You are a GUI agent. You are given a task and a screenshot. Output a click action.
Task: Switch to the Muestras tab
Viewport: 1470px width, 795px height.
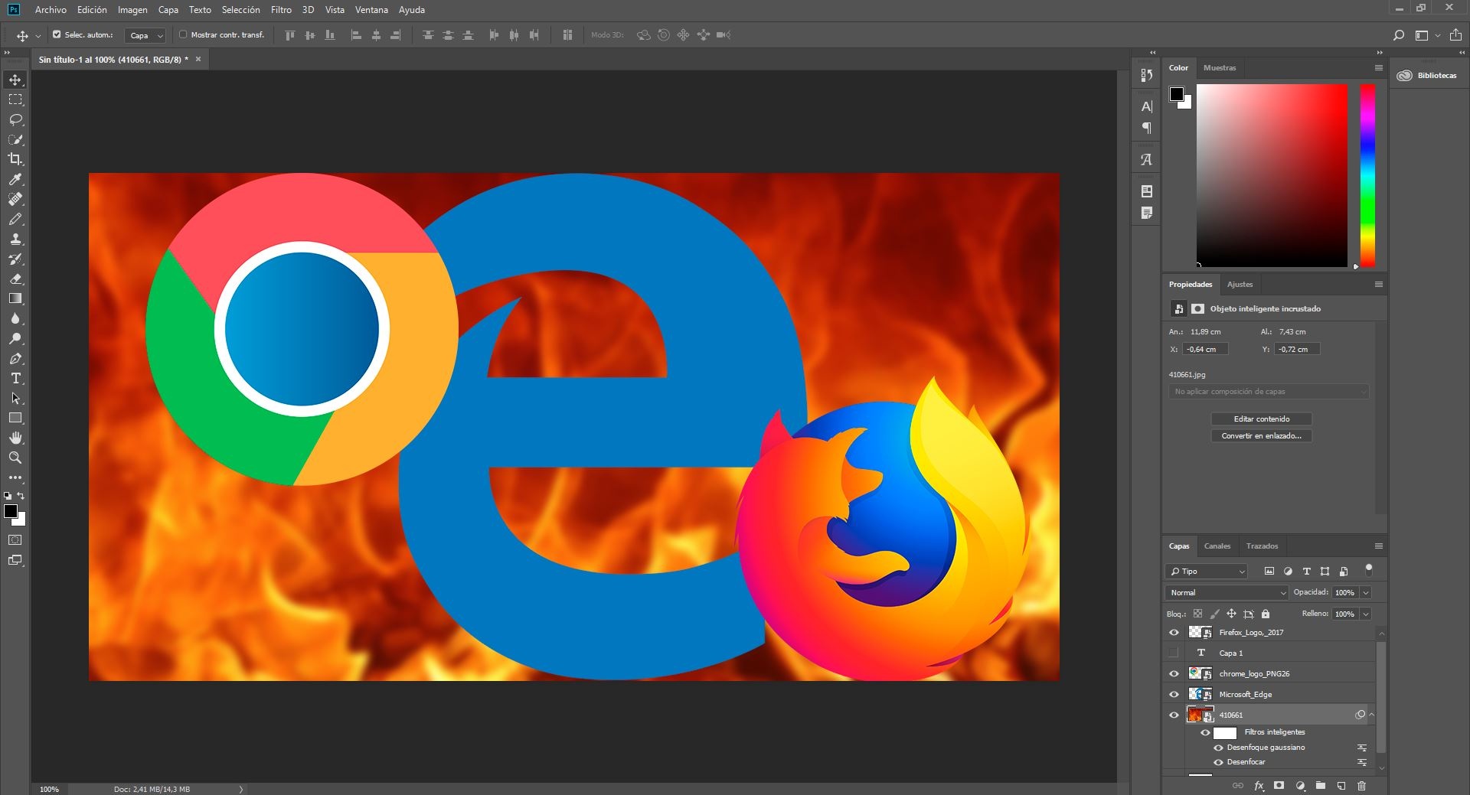point(1220,67)
